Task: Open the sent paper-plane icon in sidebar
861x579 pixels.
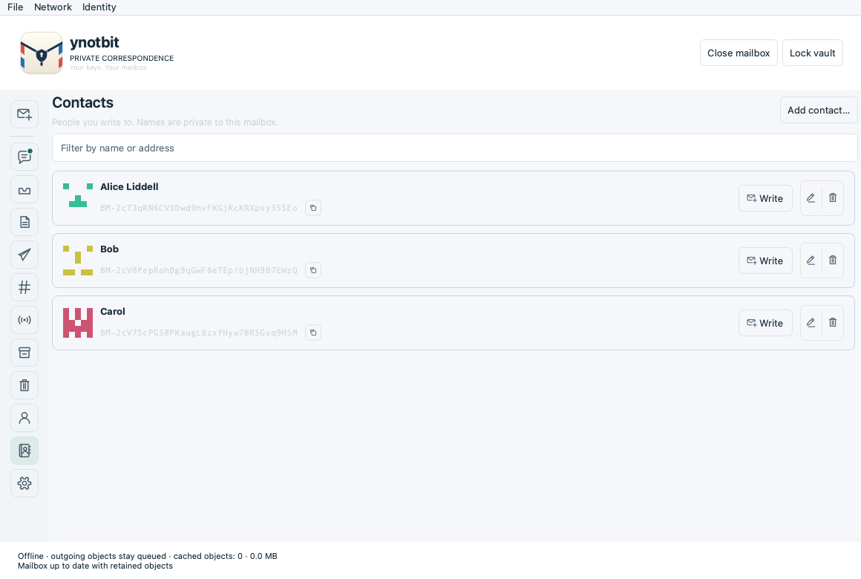Action: 24,255
